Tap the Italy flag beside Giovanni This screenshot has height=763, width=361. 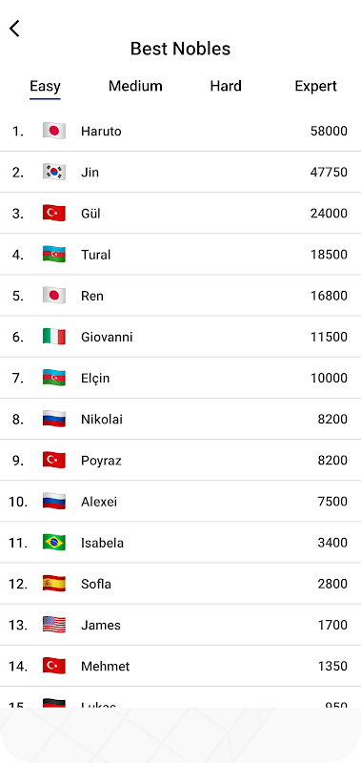pos(54,337)
